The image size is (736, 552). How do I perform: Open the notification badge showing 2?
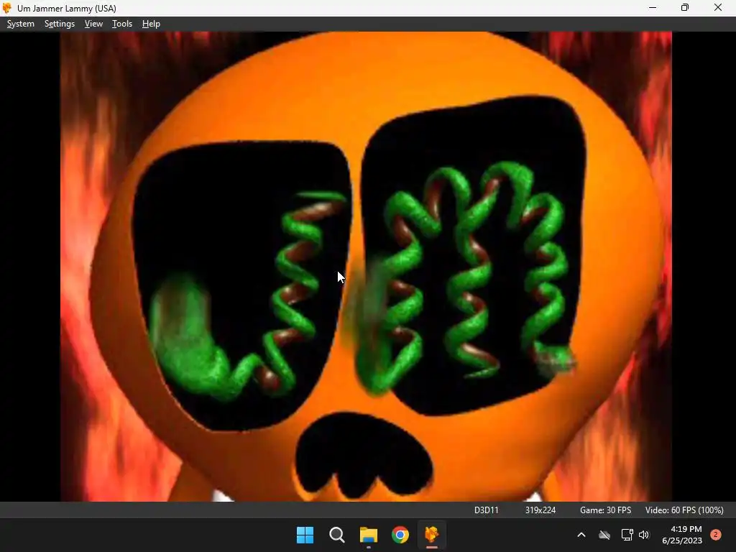pyautogui.click(x=716, y=535)
